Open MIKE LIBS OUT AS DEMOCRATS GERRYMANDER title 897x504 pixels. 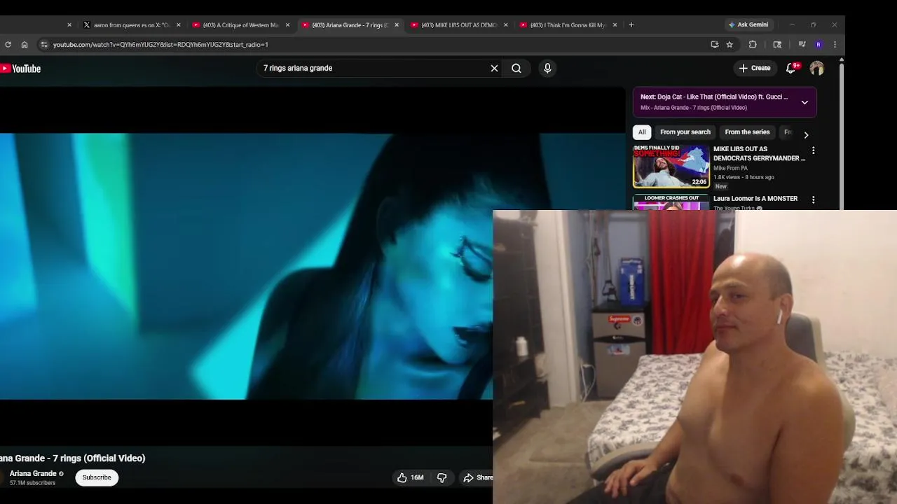pos(759,153)
